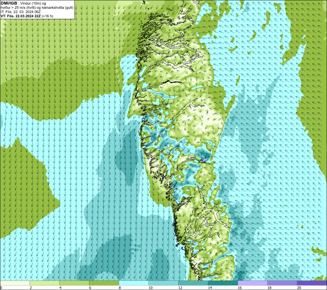Click the scale label '14'
Screen dimensions: 327x290
pyautogui.click(x=210, y=288)
